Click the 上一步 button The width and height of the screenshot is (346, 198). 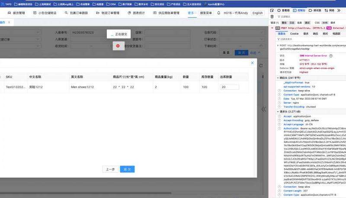[110, 169]
